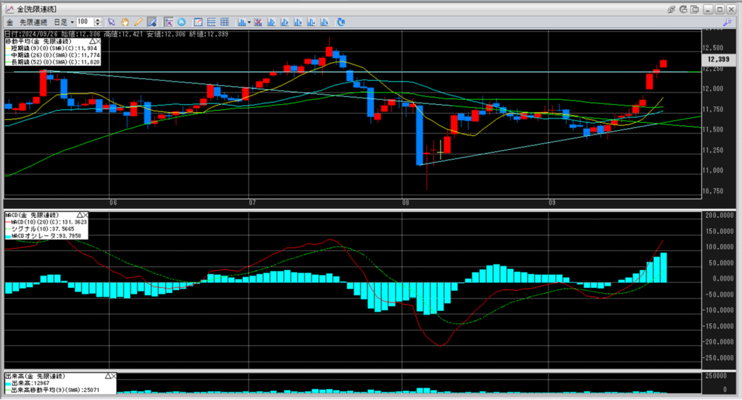This screenshot has width=742, height=400.
Task: Click the 出来高(金 先限連続) legend title
Action: 35,376
